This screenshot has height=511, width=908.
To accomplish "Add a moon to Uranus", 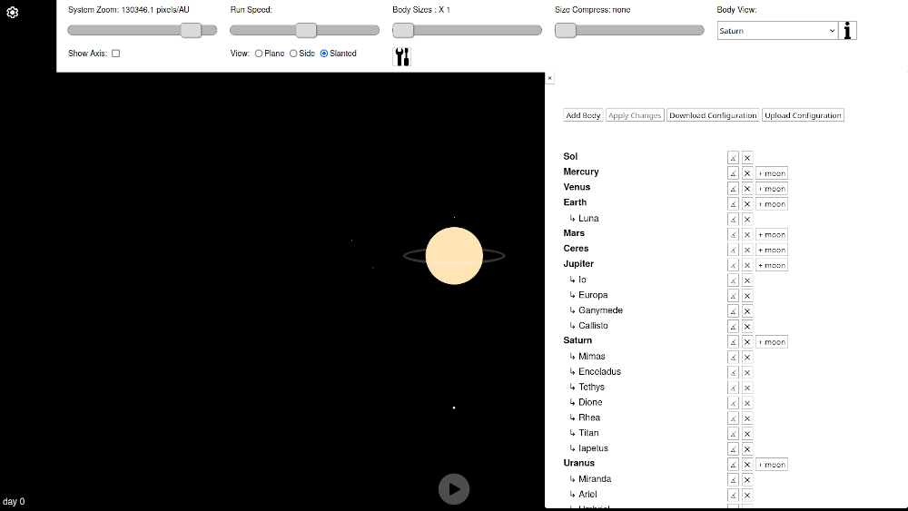I will click(x=771, y=465).
